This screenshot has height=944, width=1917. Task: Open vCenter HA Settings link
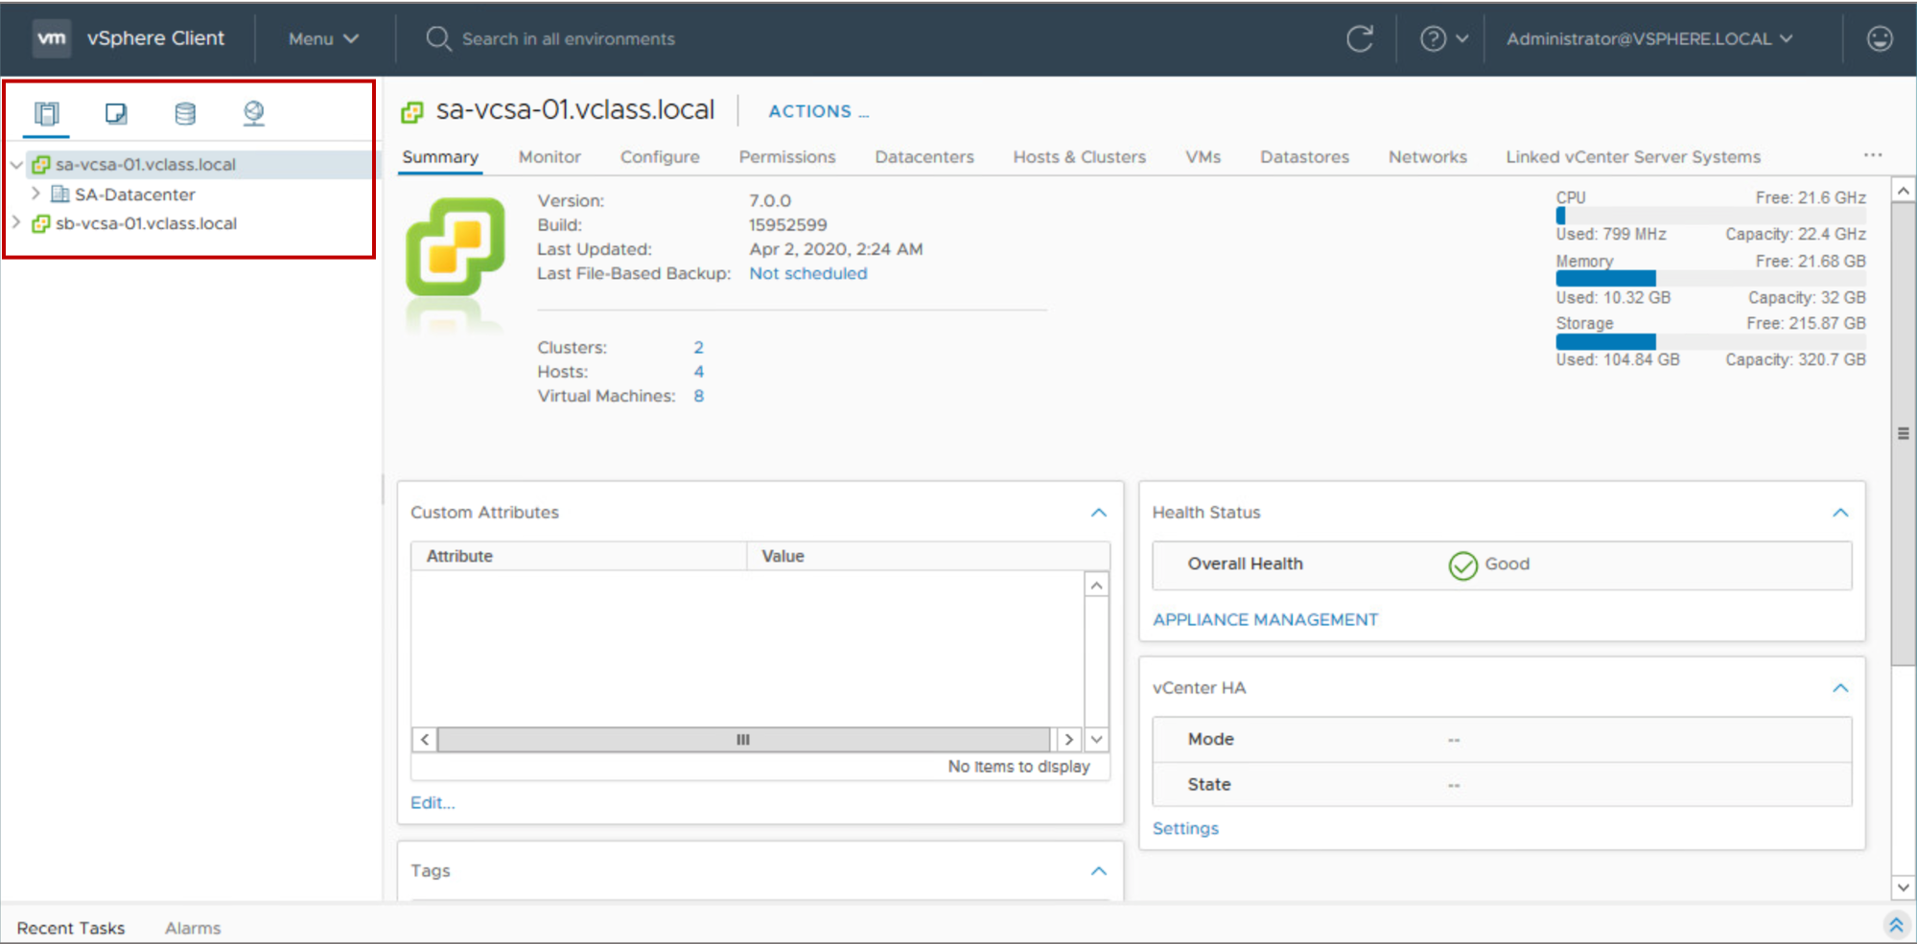(1185, 829)
